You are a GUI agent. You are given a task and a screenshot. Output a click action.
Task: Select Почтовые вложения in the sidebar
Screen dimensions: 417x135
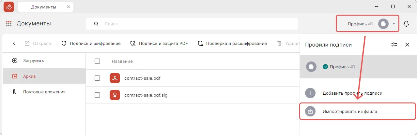[x=44, y=92]
